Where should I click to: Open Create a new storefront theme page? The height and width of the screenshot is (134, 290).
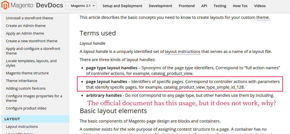32,41
